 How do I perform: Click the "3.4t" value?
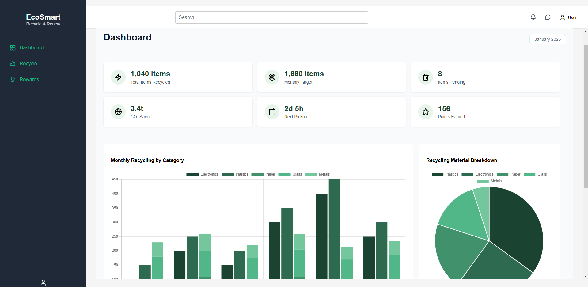pos(137,108)
